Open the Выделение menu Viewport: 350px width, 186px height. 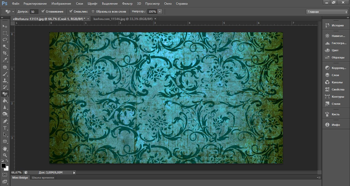point(110,4)
